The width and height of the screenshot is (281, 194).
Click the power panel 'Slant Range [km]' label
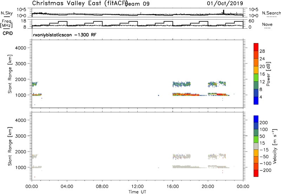(10, 74)
